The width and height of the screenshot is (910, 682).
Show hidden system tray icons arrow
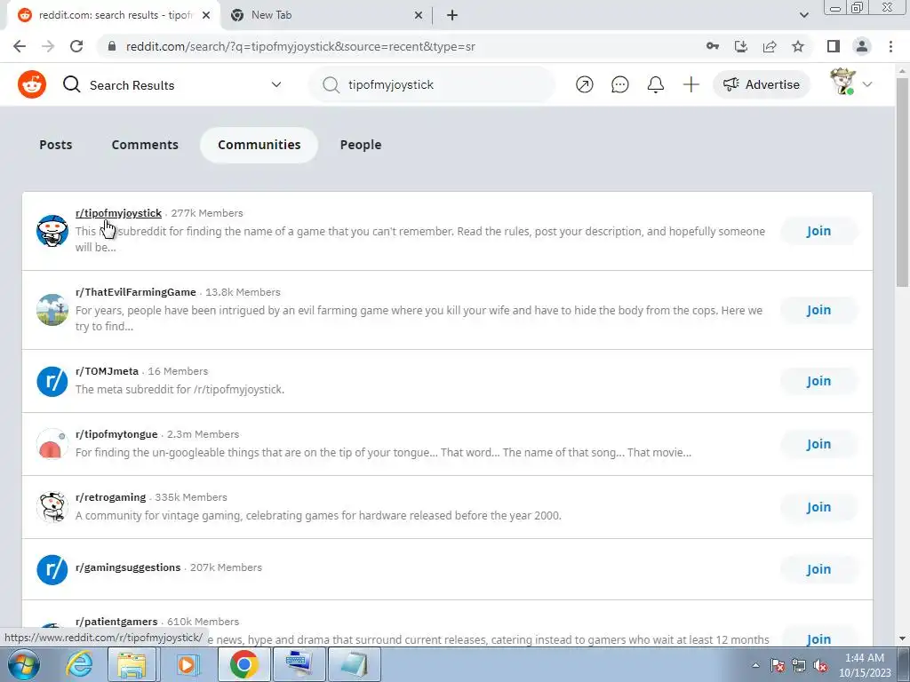(755, 665)
